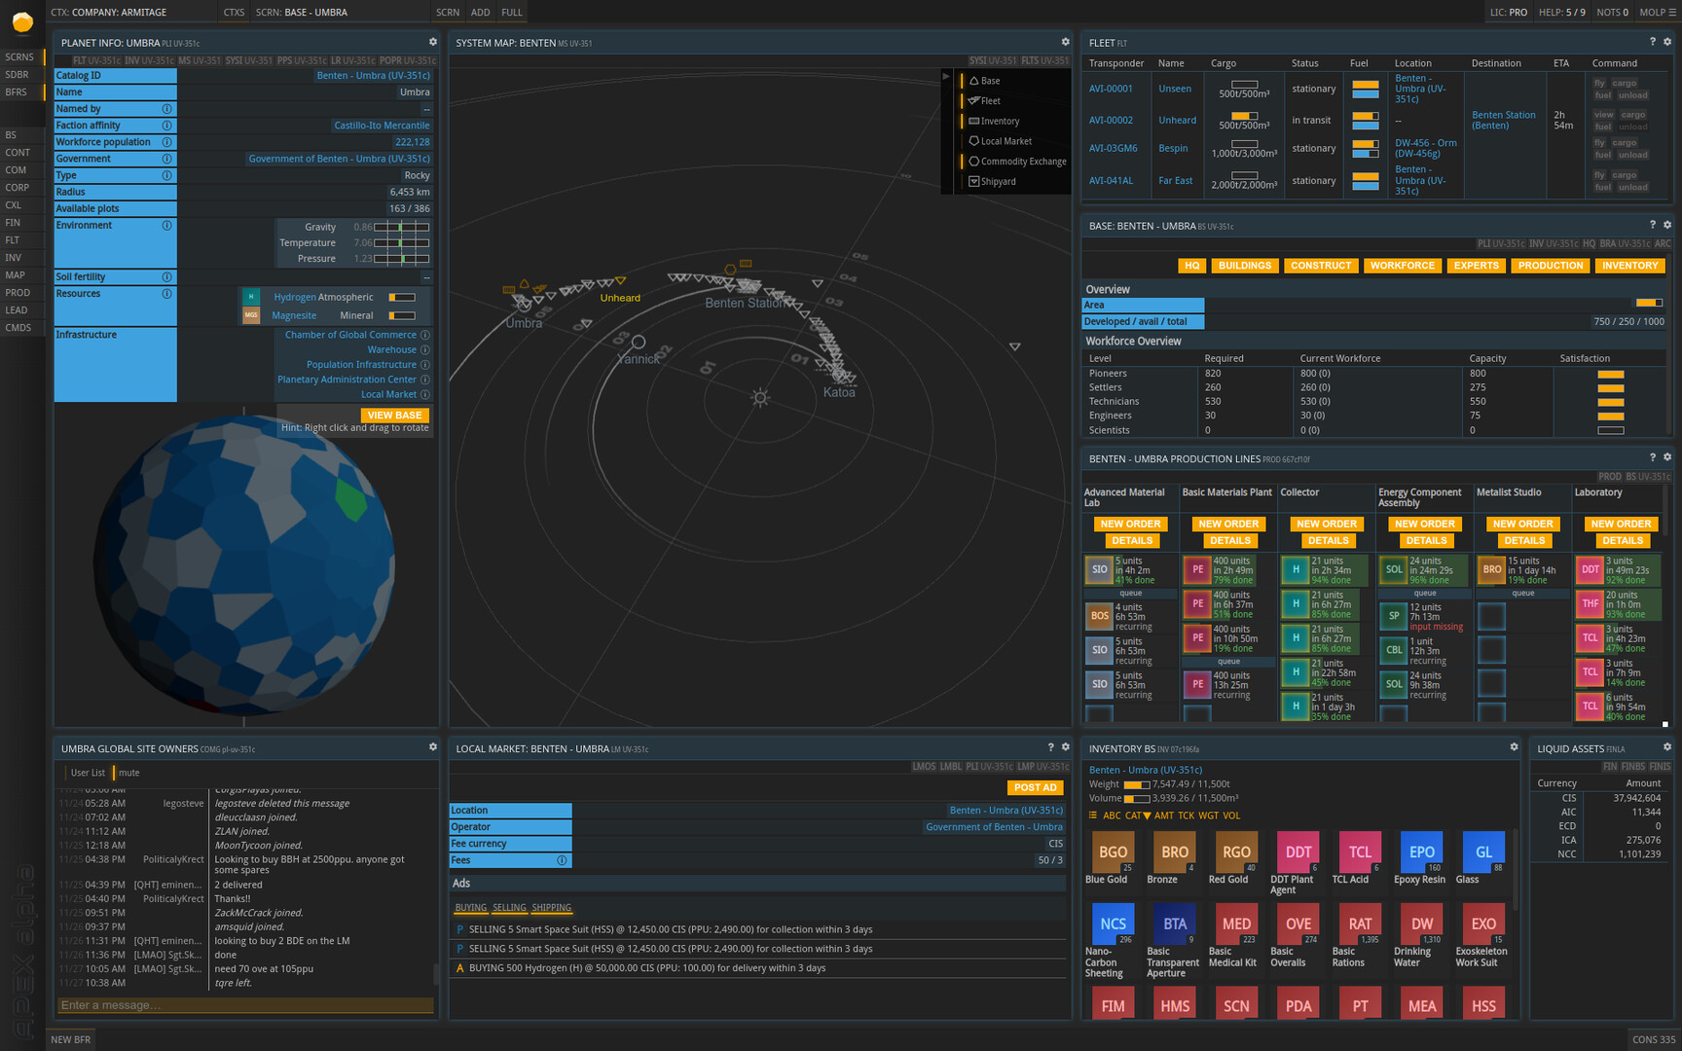Screen dimensions: 1682x1051
Task: Open the Planet Info panel settings gear
Action: [x=432, y=42]
